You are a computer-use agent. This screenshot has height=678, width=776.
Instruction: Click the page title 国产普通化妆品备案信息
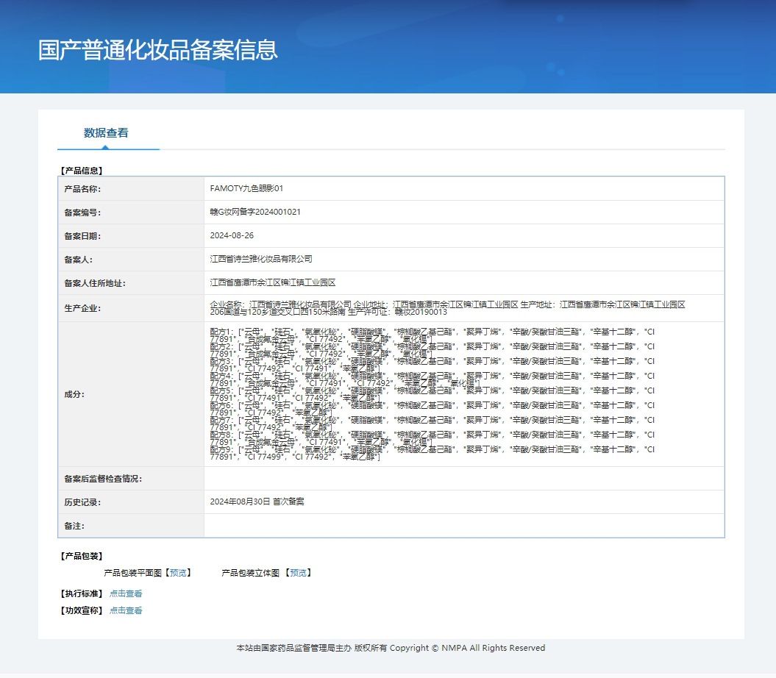[x=158, y=50]
